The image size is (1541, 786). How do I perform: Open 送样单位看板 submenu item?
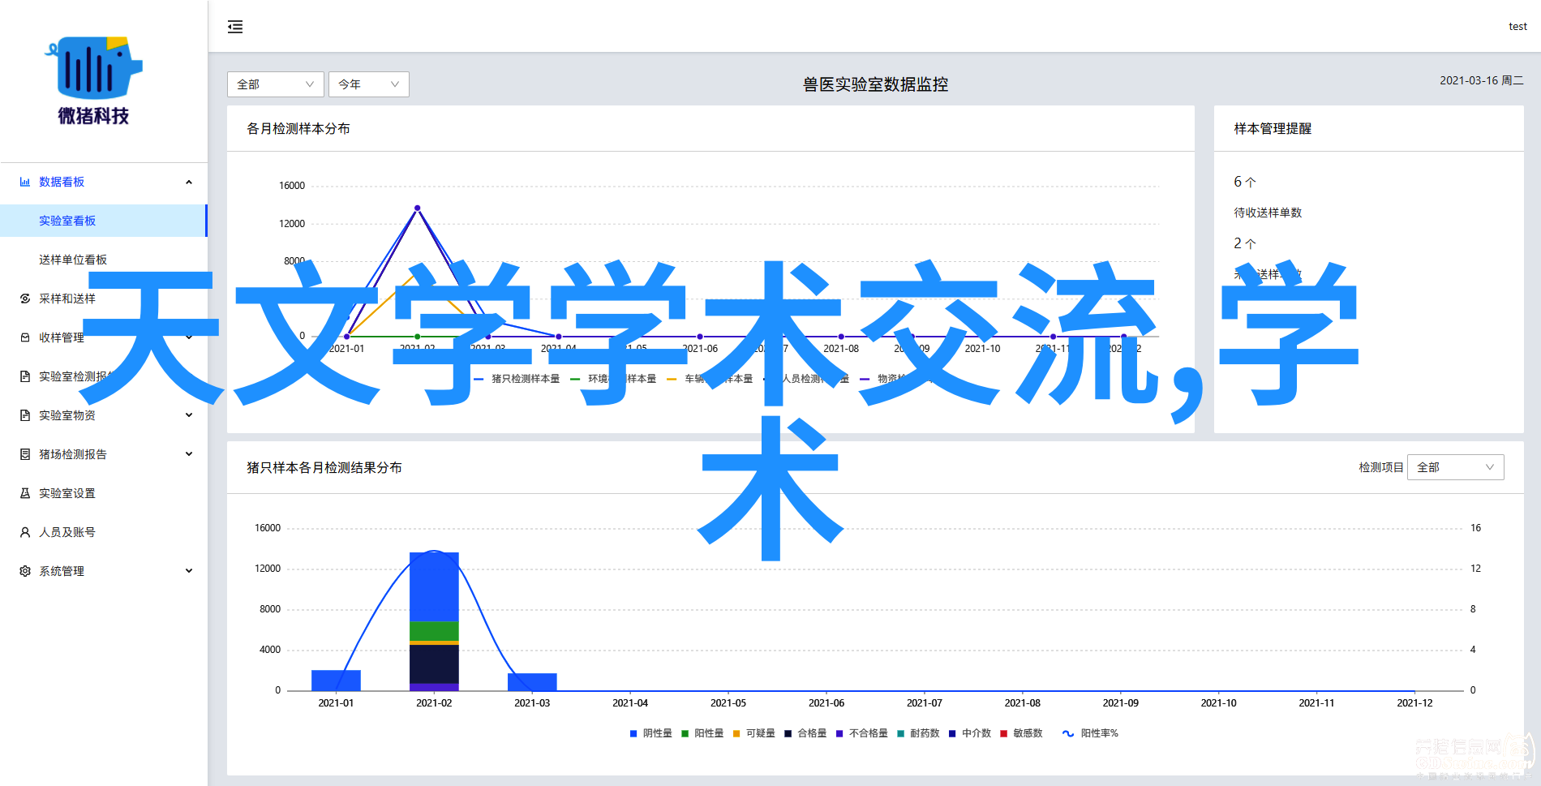pos(73,260)
